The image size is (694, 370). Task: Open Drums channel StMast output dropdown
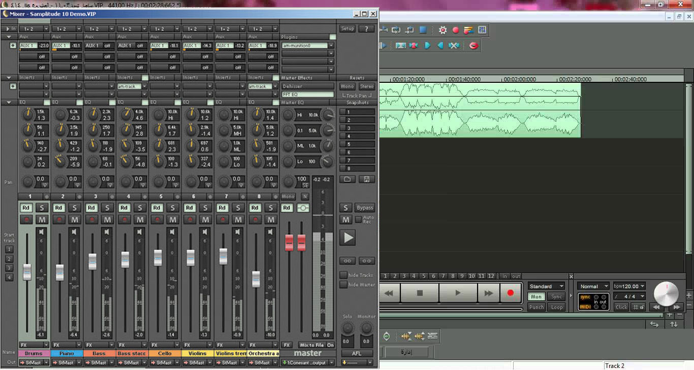click(x=46, y=363)
